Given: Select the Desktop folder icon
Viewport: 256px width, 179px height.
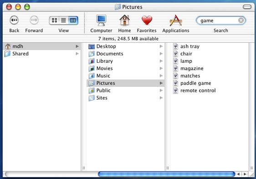Looking at the screenshot, I should 92,47.
